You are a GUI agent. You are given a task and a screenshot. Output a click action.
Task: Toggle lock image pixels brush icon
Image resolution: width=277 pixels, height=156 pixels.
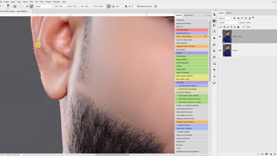click(x=228, y=27)
